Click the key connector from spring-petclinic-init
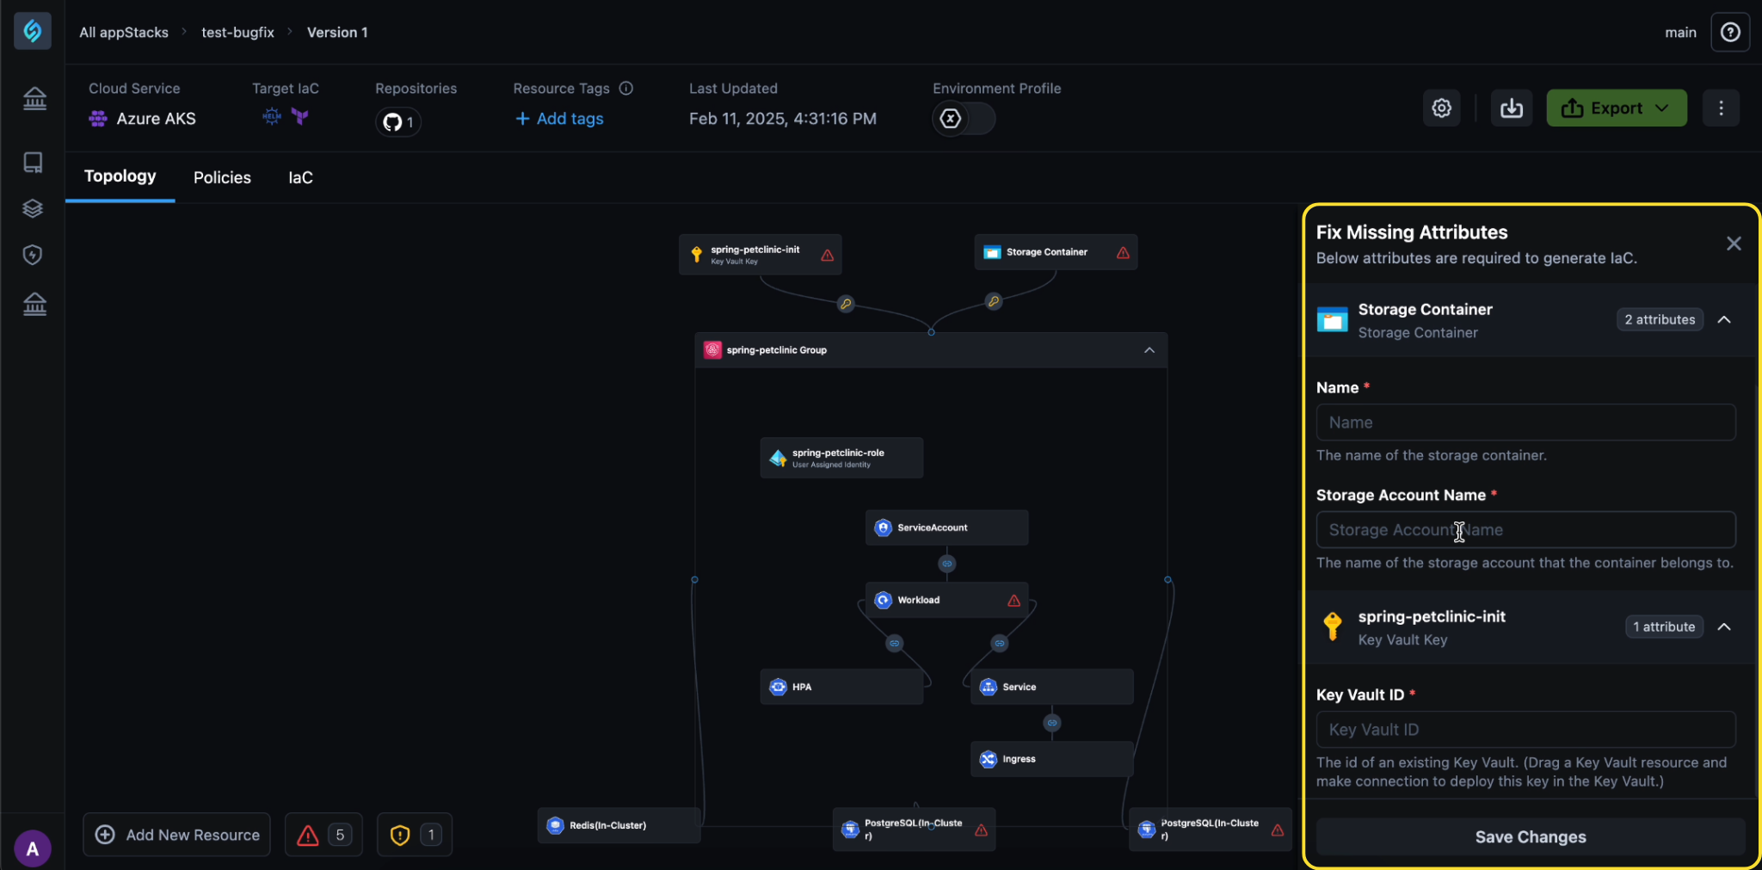The image size is (1762, 870). 846,304
